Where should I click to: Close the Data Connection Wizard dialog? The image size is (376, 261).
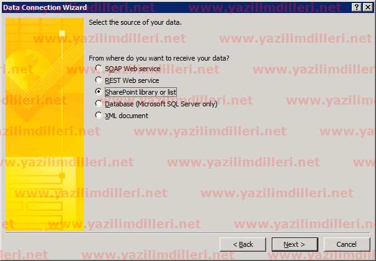tap(367, 7)
